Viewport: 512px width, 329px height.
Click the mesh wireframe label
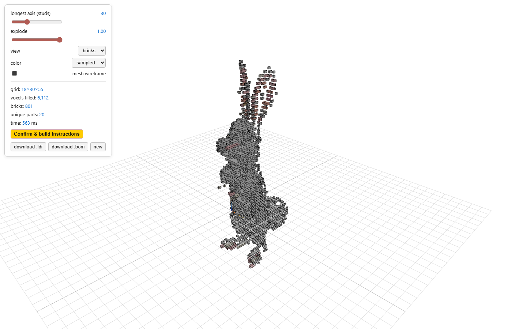pos(89,73)
